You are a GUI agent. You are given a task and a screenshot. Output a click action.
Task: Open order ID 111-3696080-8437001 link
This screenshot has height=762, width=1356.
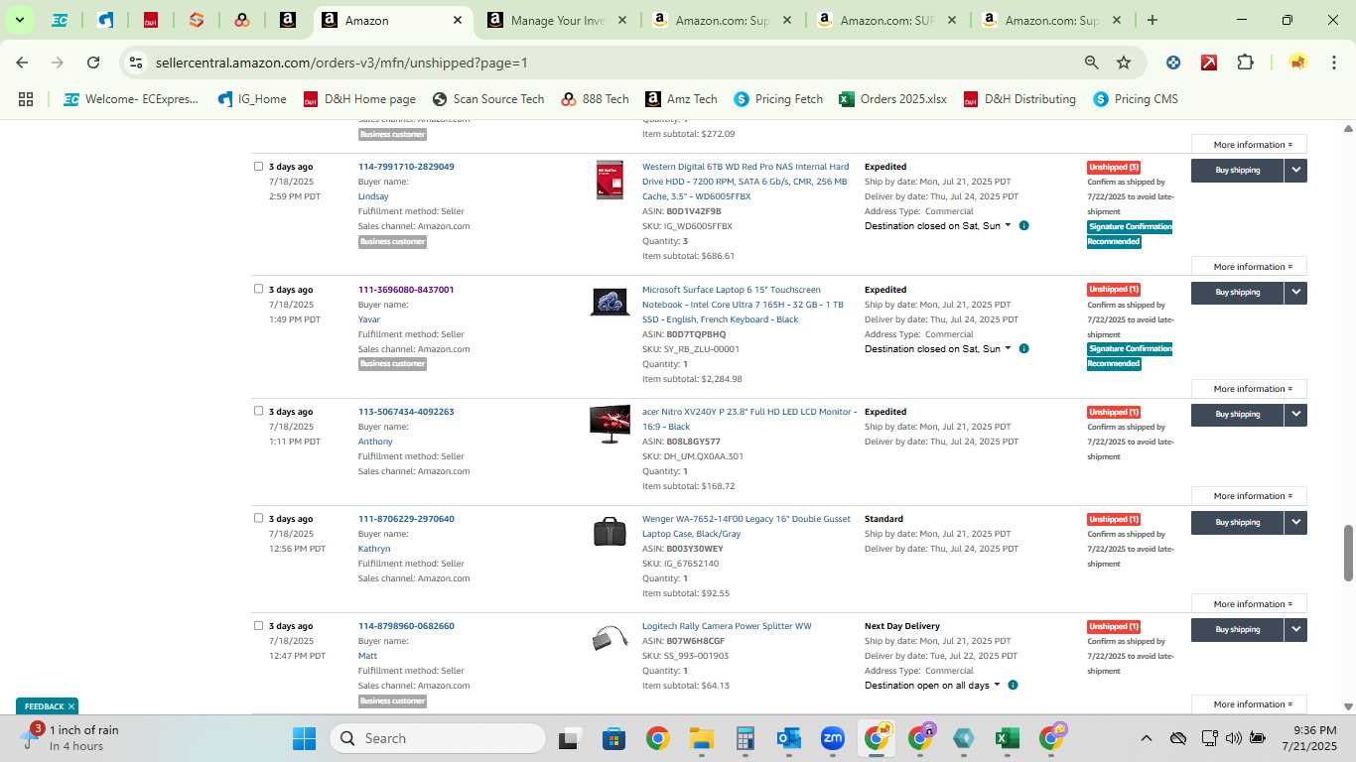coord(406,290)
